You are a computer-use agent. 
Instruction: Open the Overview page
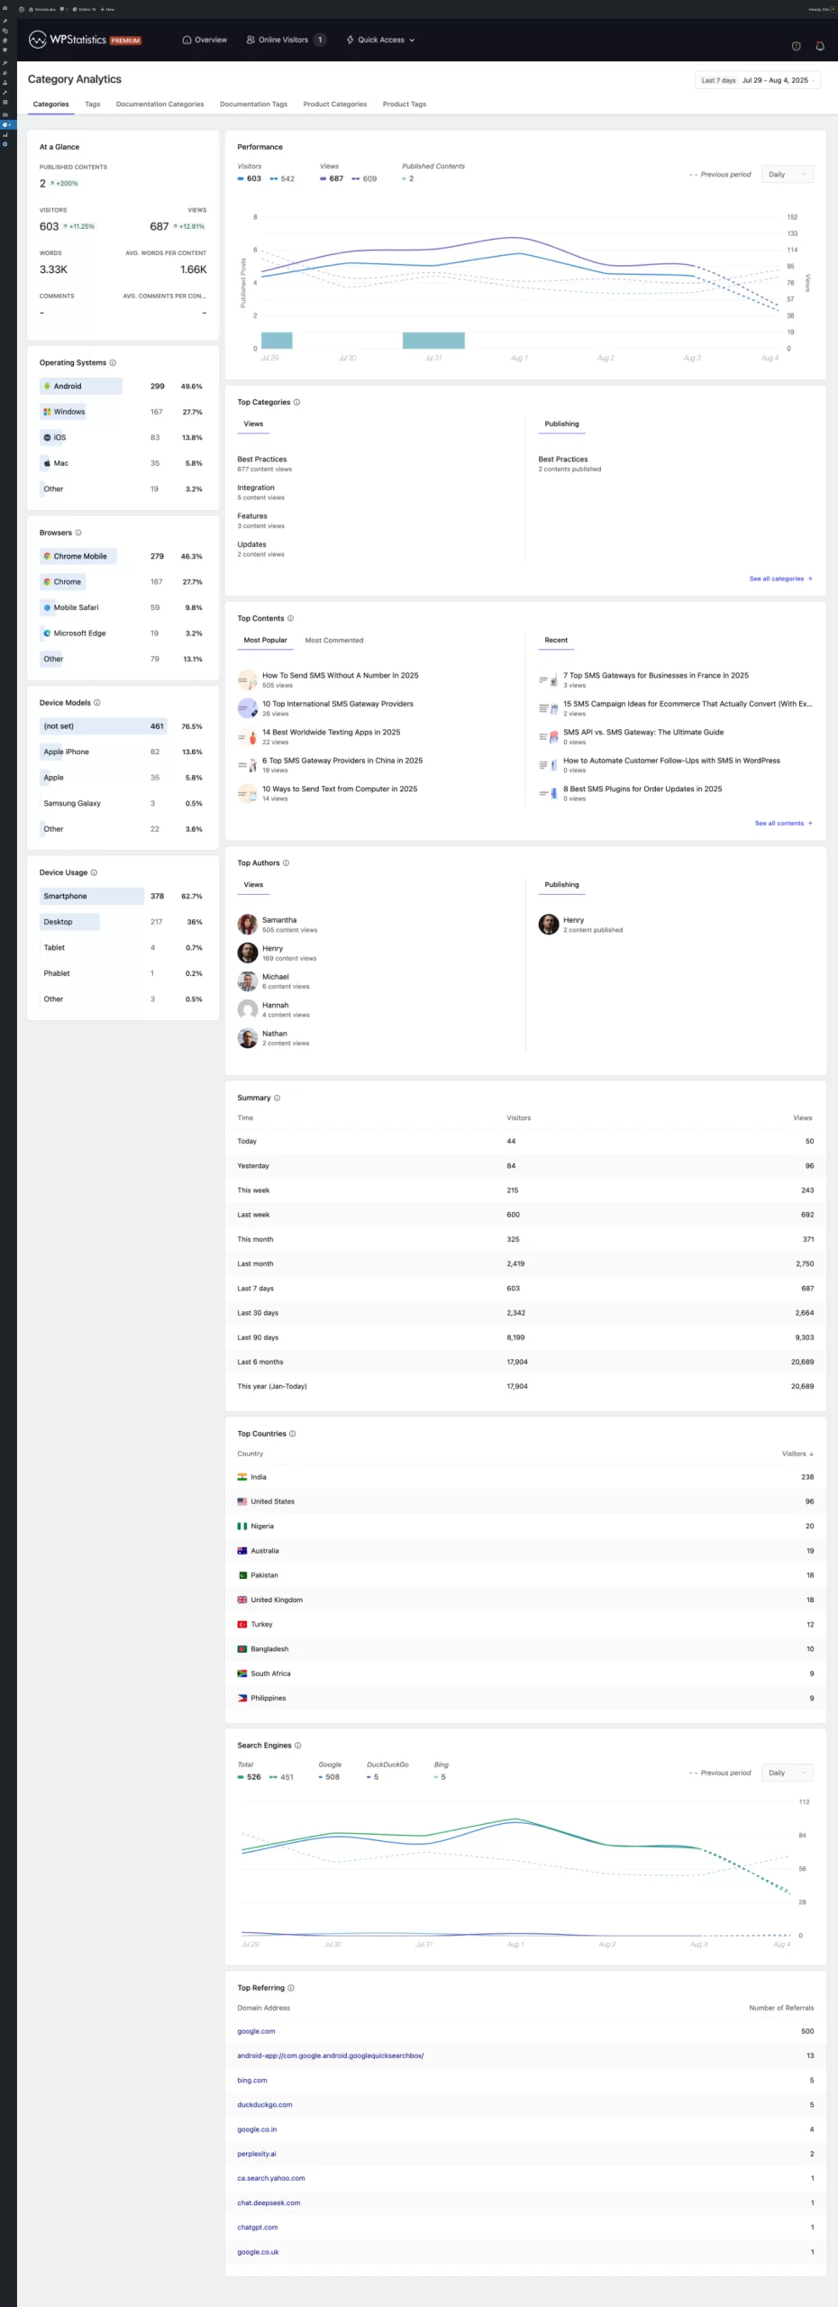pyautogui.click(x=205, y=40)
